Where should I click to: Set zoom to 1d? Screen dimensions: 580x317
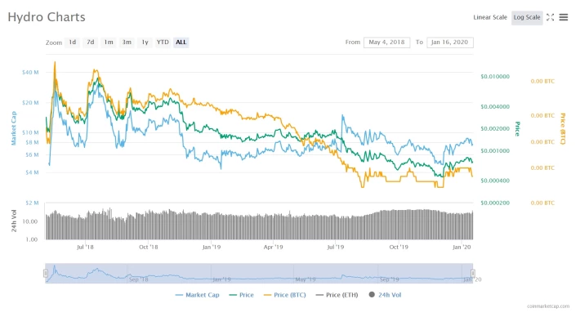coord(73,42)
